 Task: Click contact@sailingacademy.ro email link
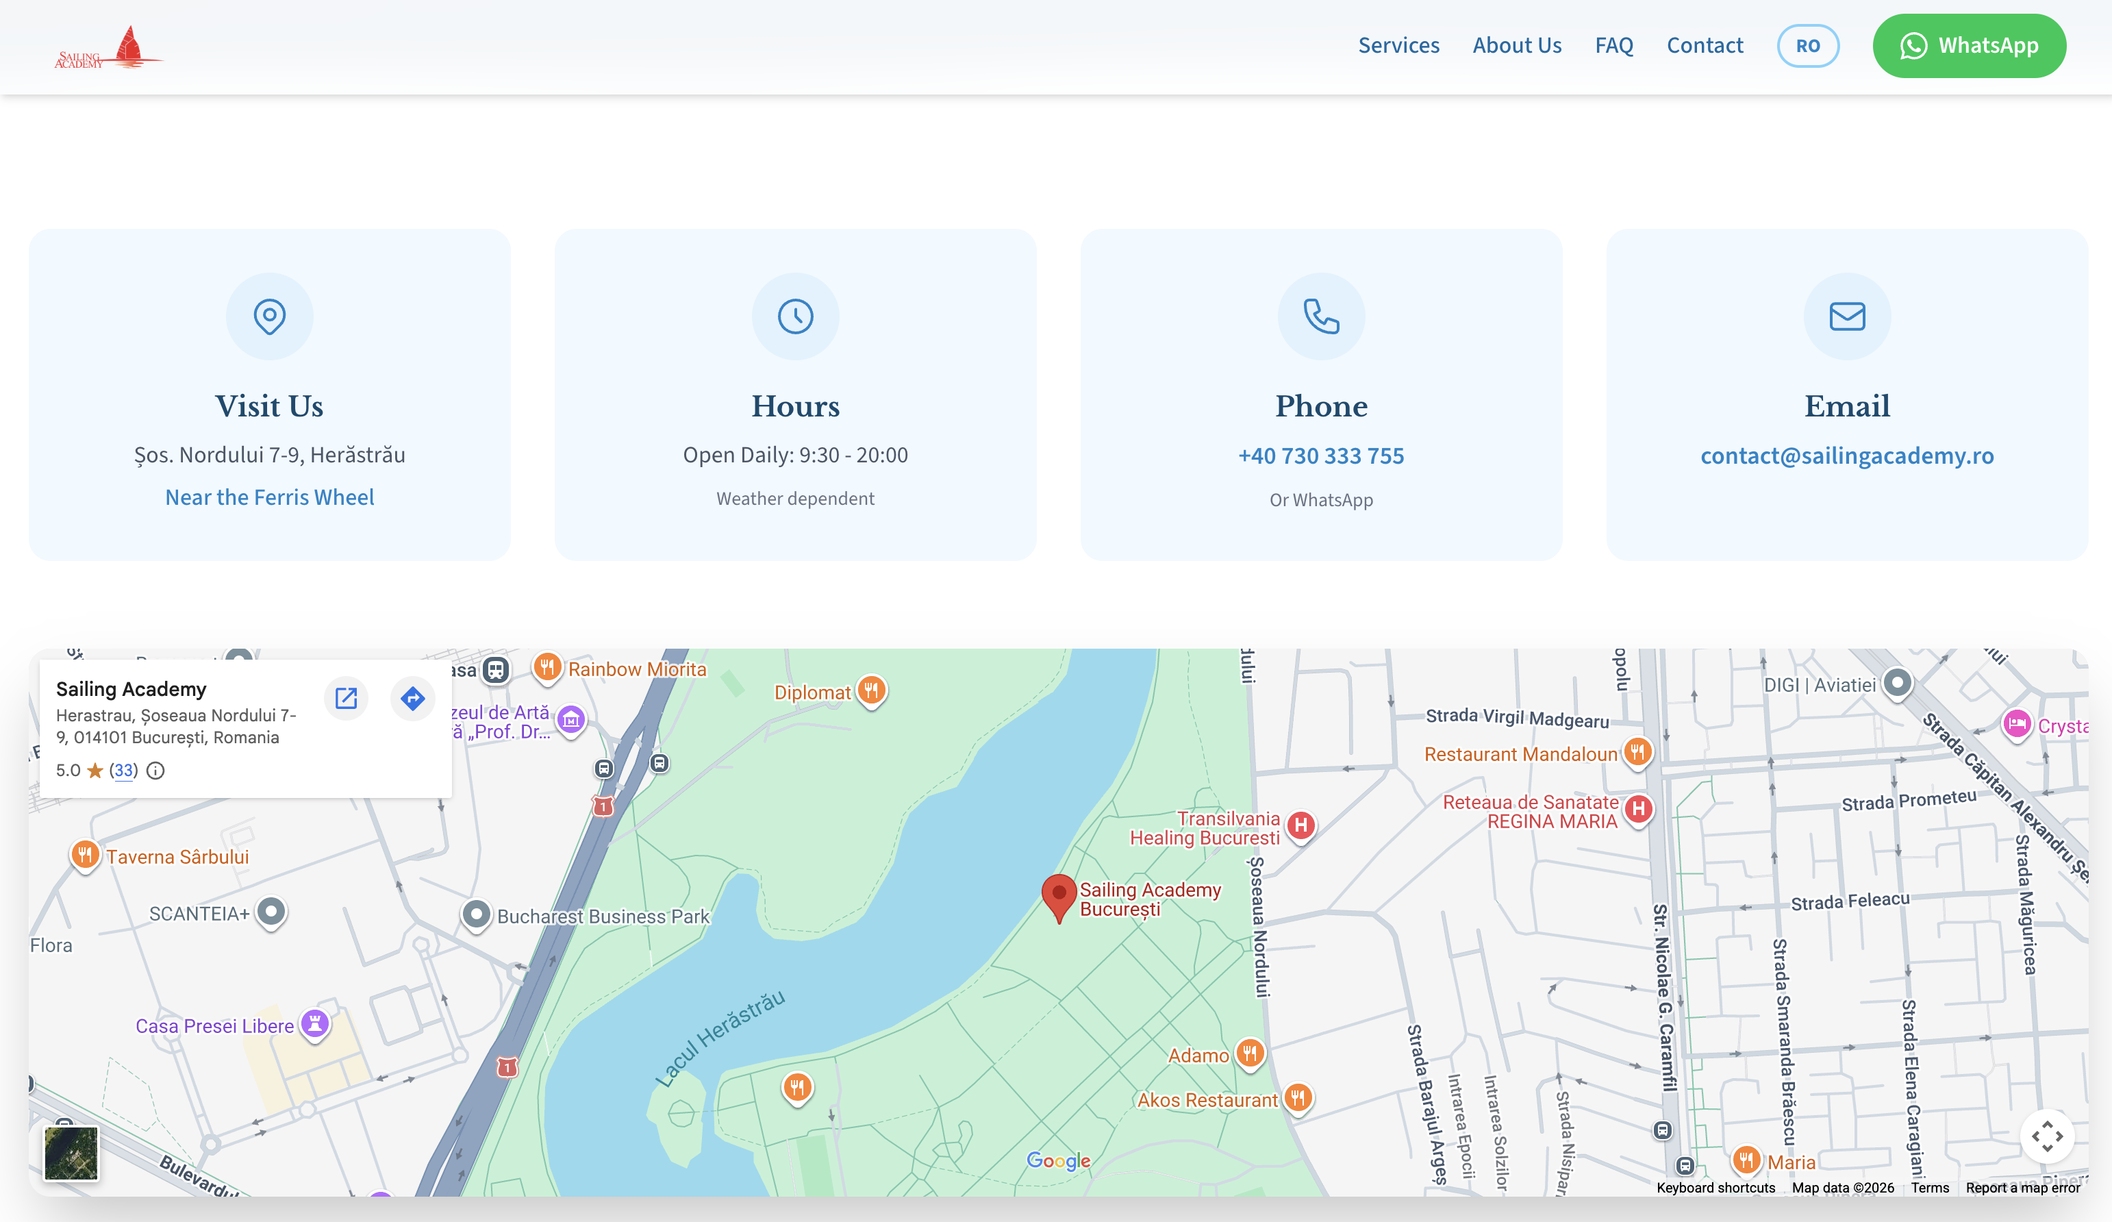1847,456
